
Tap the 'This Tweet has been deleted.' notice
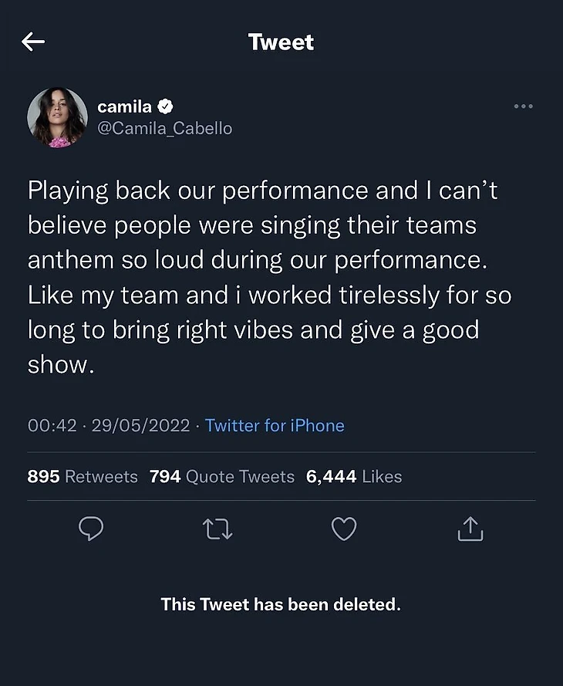point(281,604)
